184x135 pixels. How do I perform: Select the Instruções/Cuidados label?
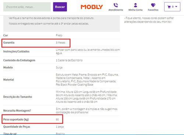click(16, 51)
